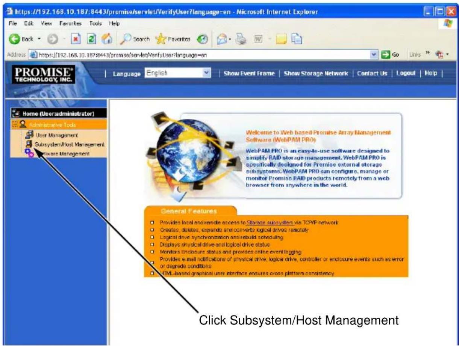Click the "HTML-based graphical user interface" feature line
Screen dimensions: 459x346
247,273
